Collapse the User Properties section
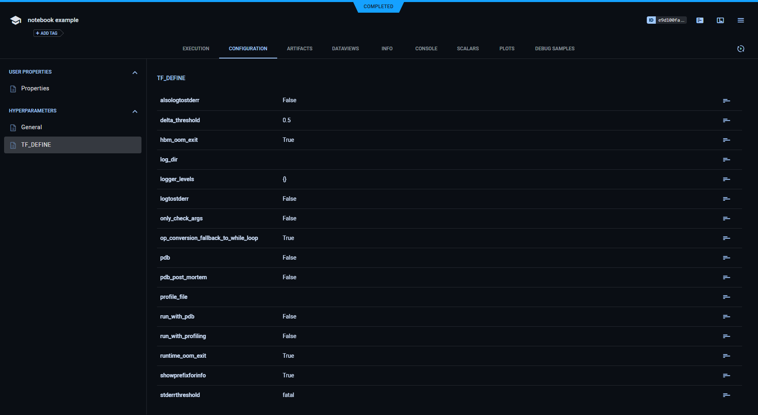Image resolution: width=758 pixels, height=415 pixels. (x=135, y=72)
